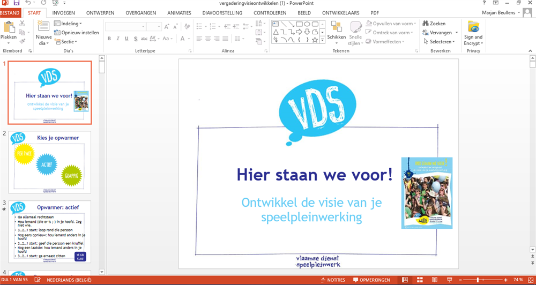
Task: Save the presentation with the floppy disk icon
Action: pos(16,3)
